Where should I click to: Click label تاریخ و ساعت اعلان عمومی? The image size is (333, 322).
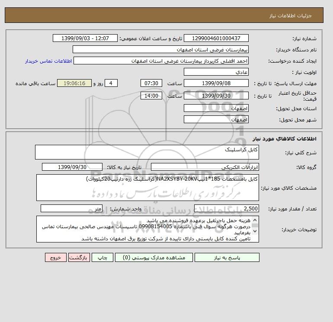coord(151,38)
